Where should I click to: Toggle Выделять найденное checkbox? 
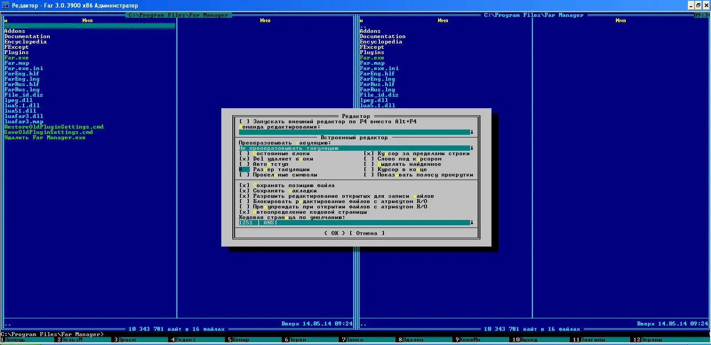point(369,164)
